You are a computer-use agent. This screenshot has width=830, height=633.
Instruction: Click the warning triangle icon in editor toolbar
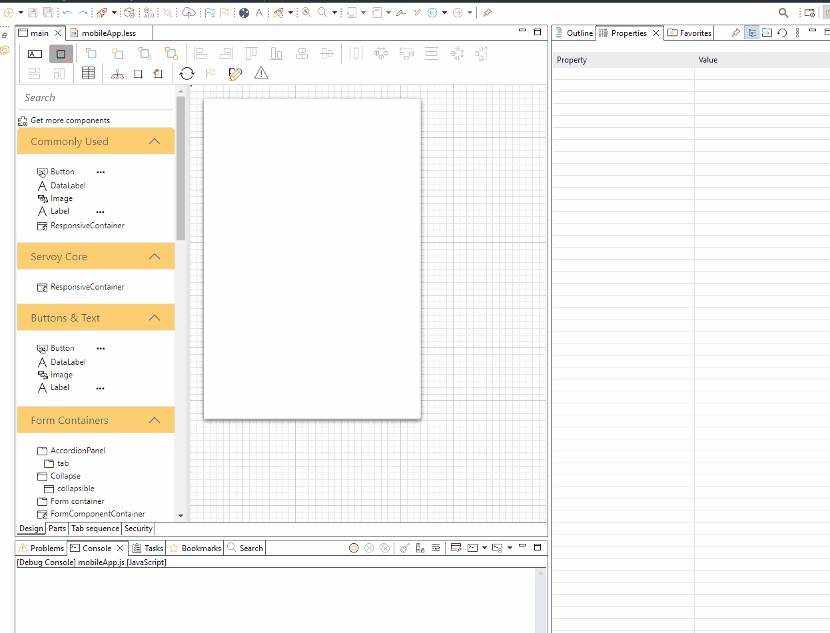(x=261, y=73)
